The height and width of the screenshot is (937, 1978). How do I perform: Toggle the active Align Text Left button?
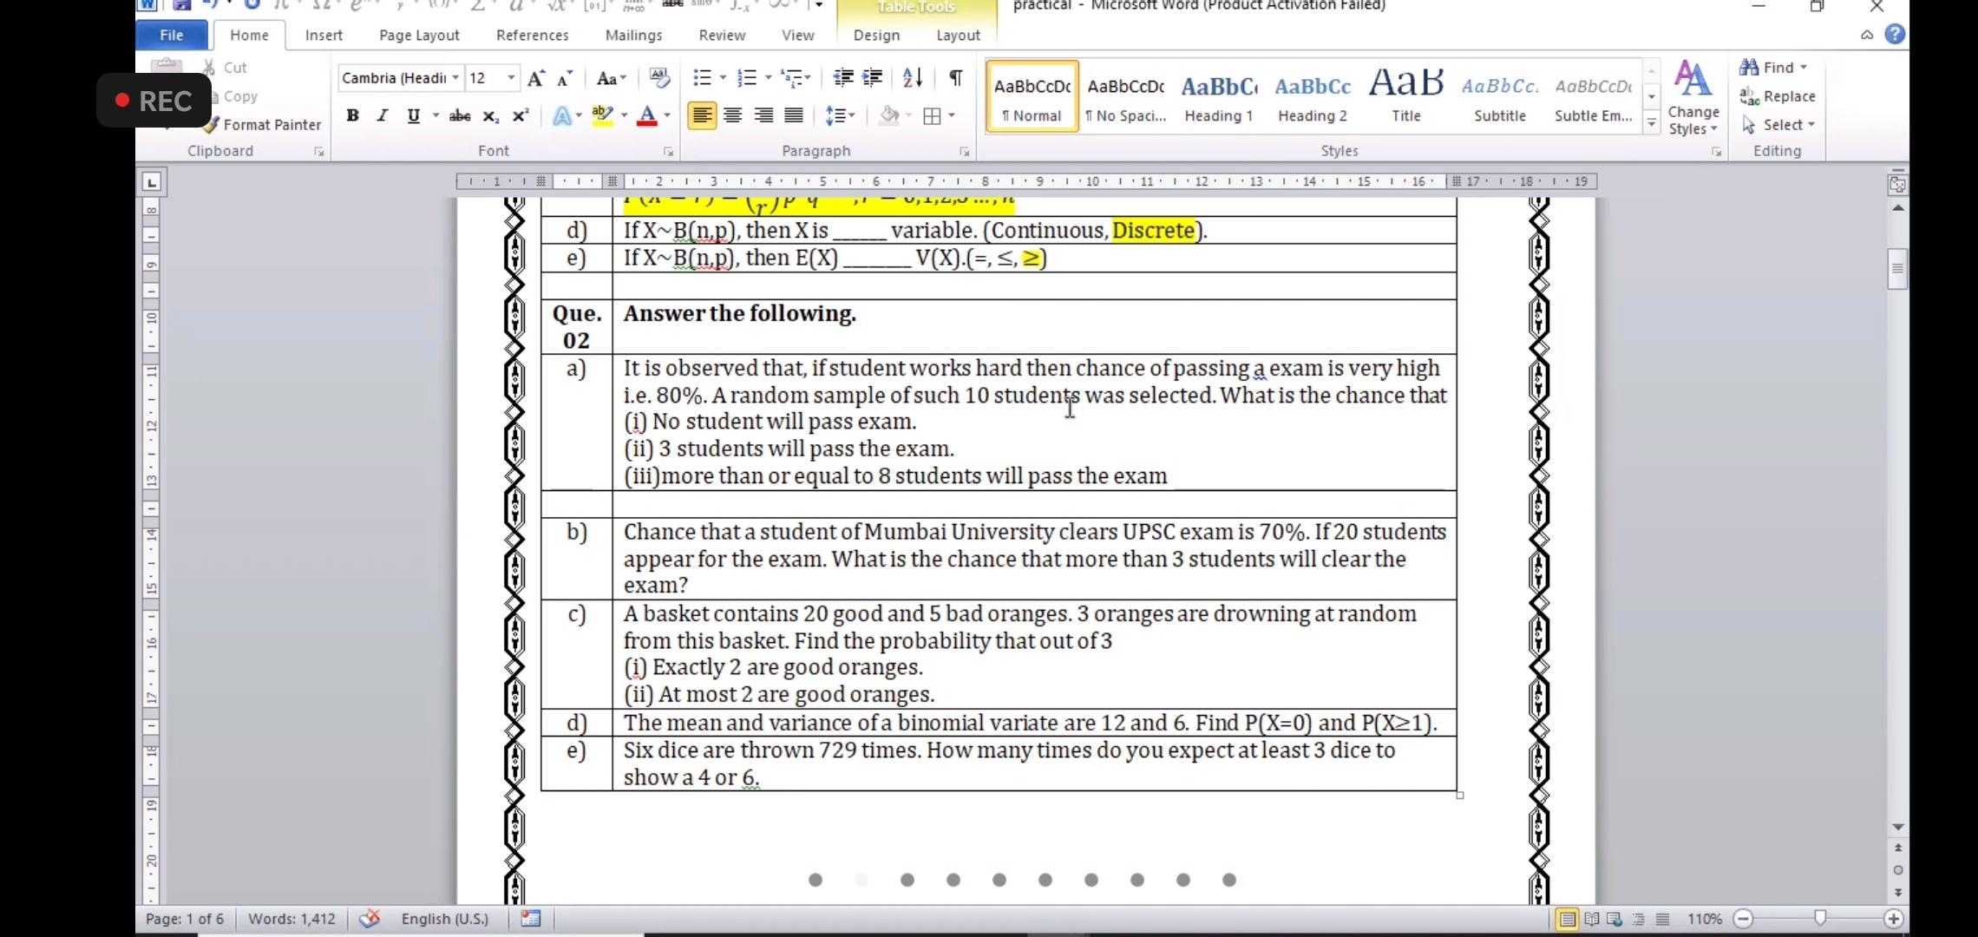(702, 115)
